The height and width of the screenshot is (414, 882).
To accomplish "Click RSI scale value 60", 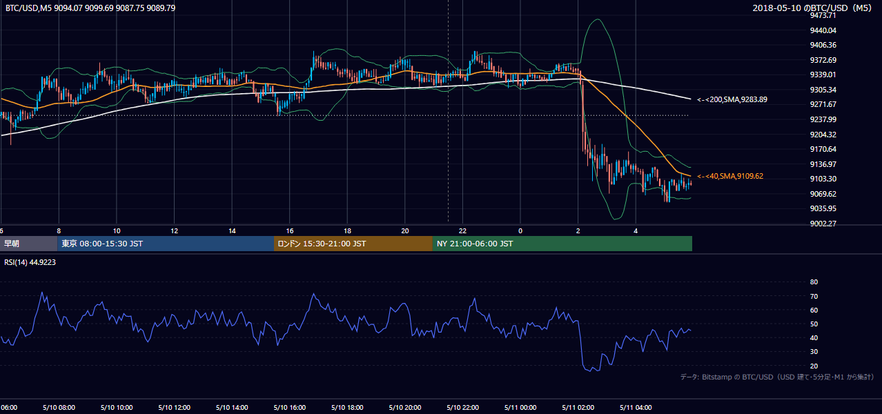I will click(814, 310).
